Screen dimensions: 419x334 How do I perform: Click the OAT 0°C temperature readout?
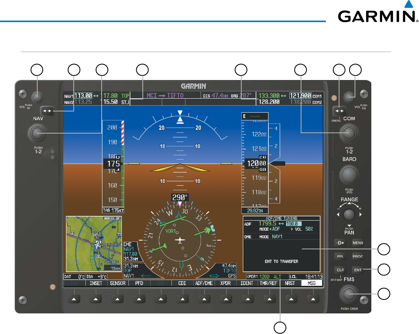[74, 277]
